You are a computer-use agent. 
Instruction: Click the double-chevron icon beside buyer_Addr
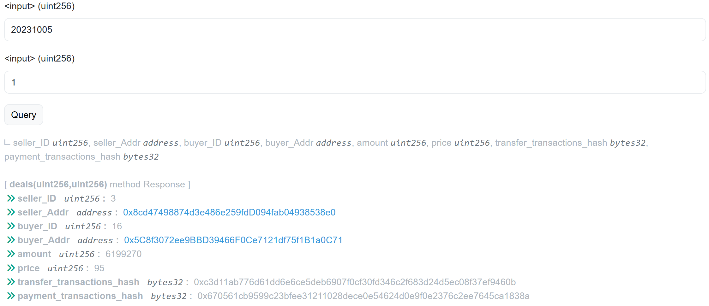click(11, 240)
